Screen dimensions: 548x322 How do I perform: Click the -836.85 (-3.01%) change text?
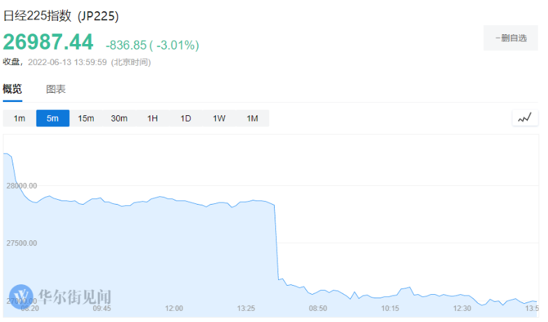click(x=152, y=45)
